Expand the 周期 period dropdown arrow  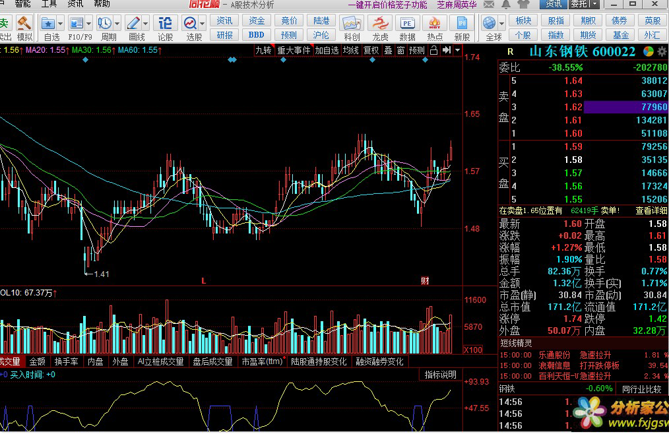click(117, 23)
